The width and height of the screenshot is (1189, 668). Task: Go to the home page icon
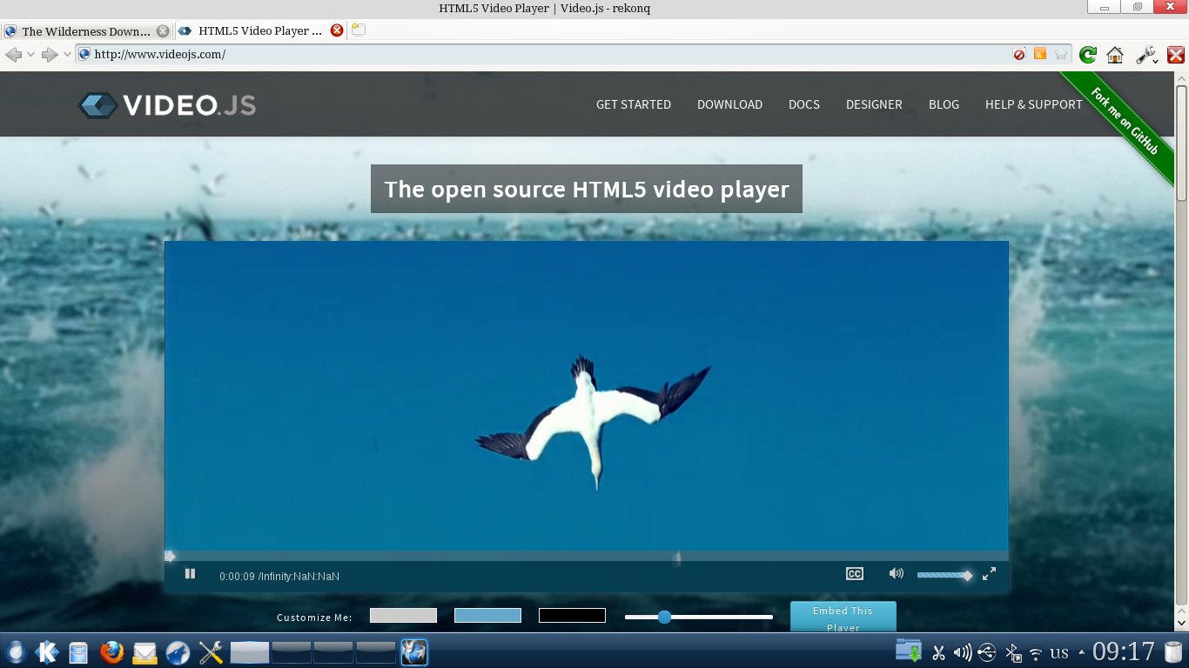tap(1115, 55)
